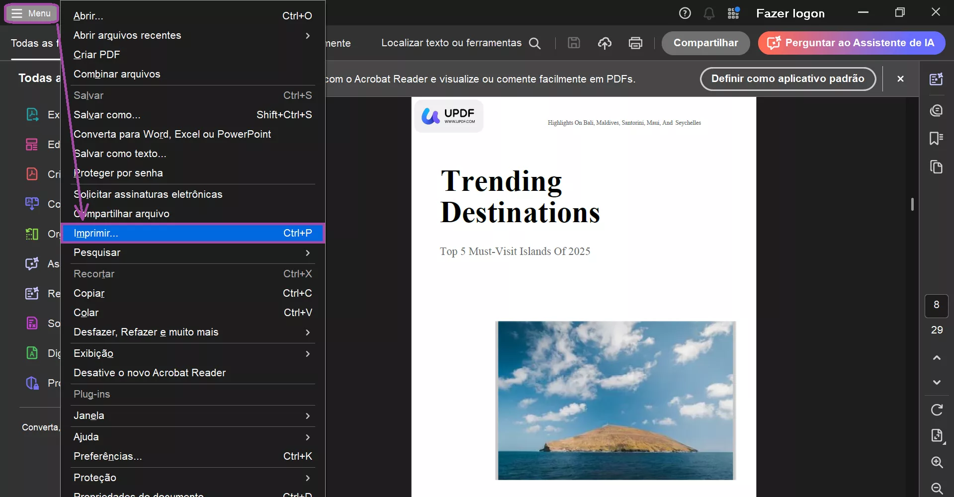Click the Compartilhar button
The height and width of the screenshot is (497, 954).
pos(705,43)
